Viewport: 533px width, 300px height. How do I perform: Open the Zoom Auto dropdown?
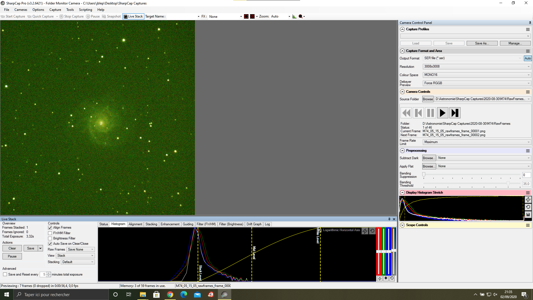280,16
